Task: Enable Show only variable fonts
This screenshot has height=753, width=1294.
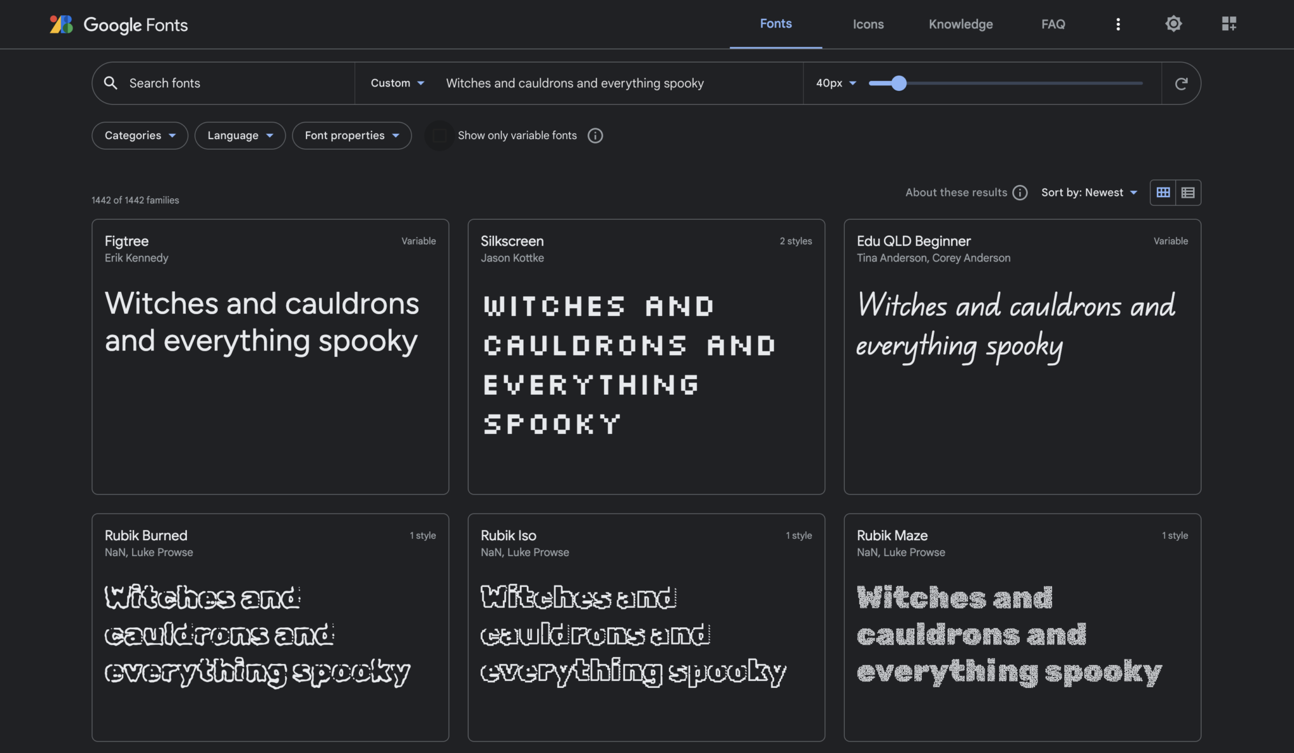Action: (x=439, y=135)
